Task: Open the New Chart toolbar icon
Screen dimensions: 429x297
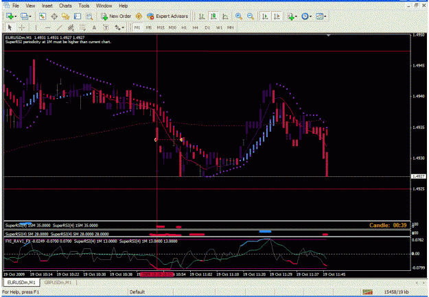Action: tap(10, 16)
